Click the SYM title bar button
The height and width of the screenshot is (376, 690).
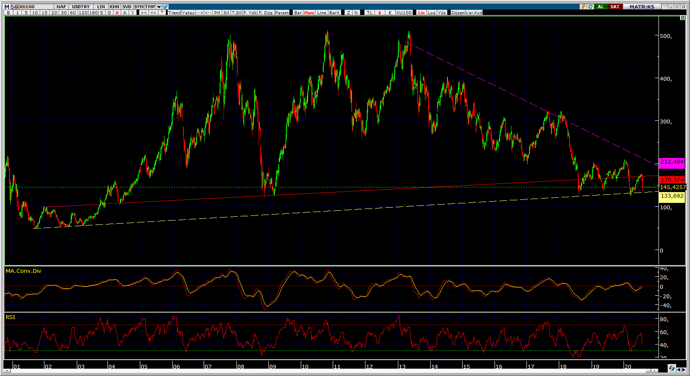(139, 7)
